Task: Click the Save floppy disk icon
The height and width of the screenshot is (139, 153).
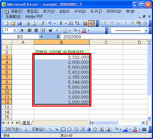Action: pos(20,23)
